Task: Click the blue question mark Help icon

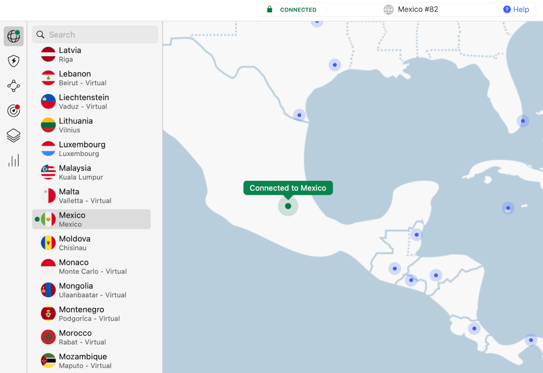Action: [506, 10]
